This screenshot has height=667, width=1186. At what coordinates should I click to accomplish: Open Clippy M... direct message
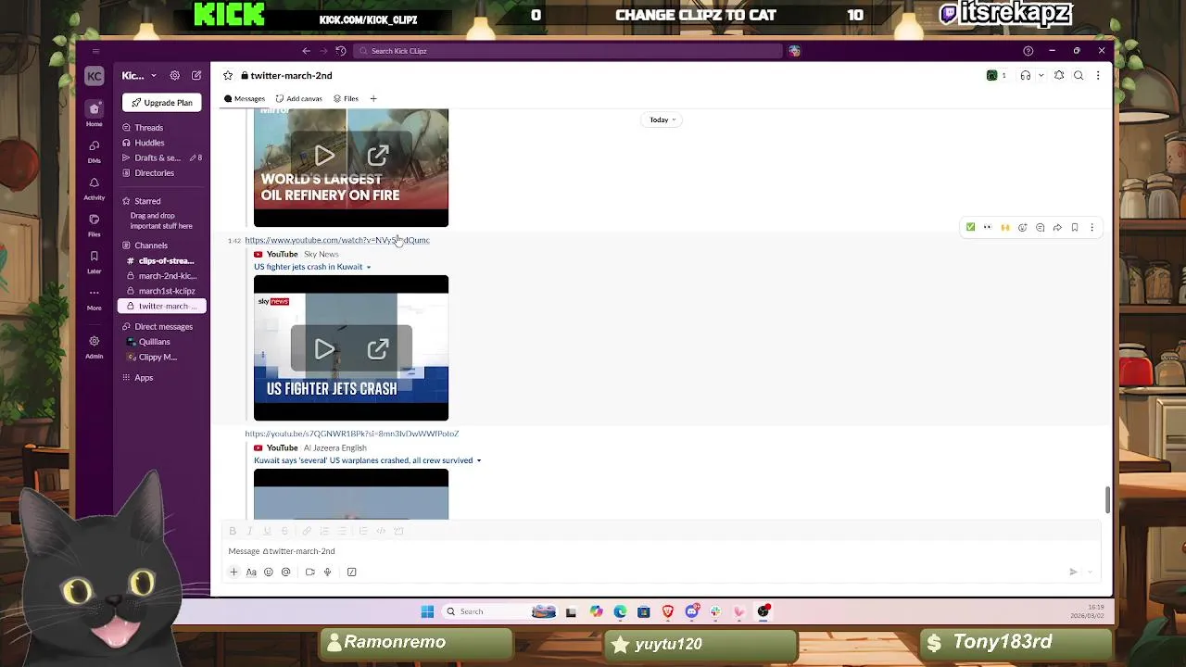pos(158,357)
